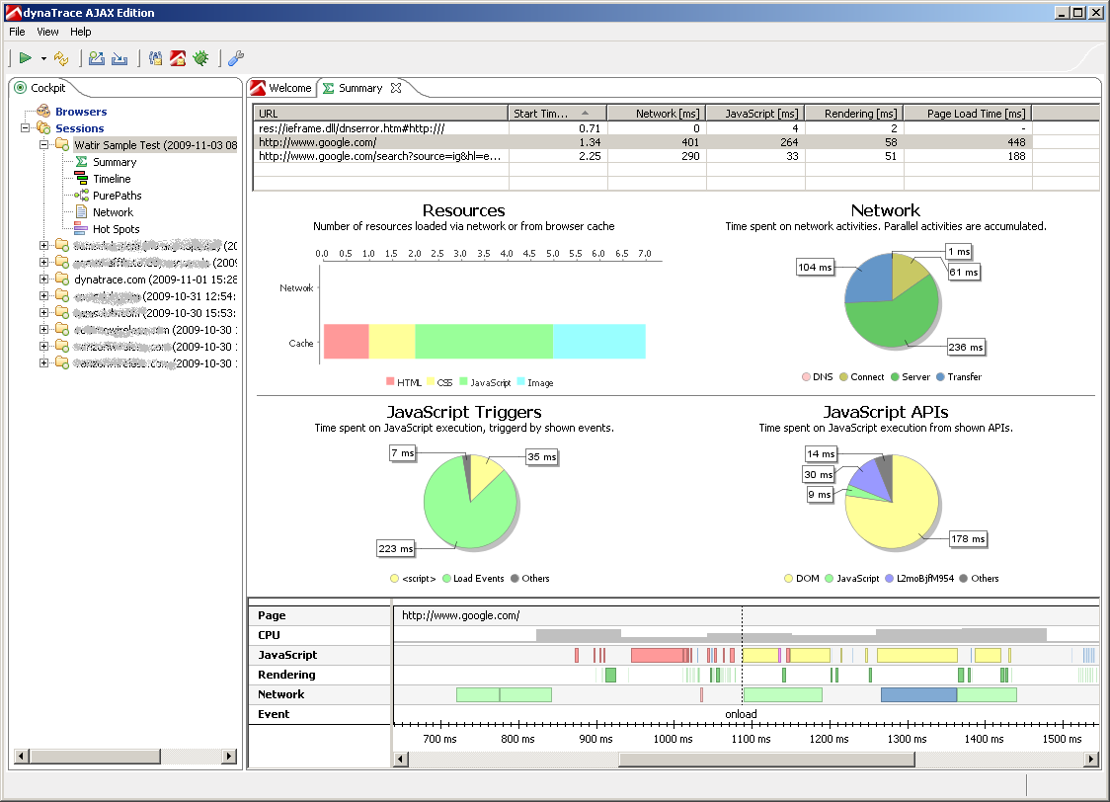Viewport: 1110px width, 802px height.
Task: Click the export session icon
Action: pos(97,58)
